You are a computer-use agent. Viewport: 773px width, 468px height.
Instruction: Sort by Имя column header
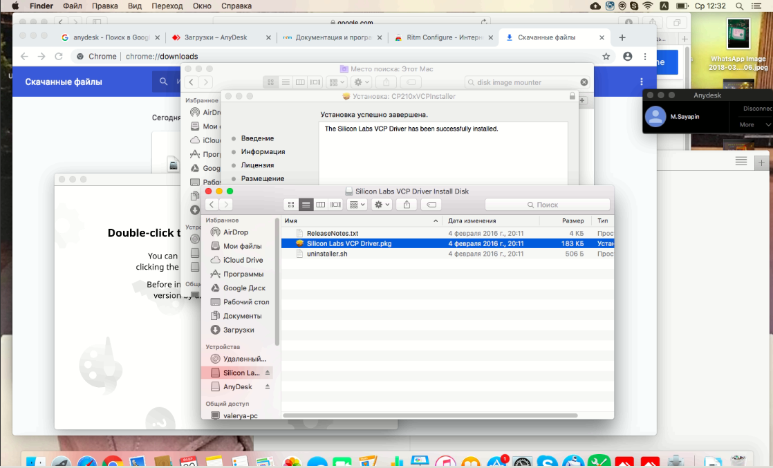[362, 221]
